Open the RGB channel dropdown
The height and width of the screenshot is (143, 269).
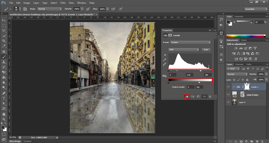(x=184, y=49)
